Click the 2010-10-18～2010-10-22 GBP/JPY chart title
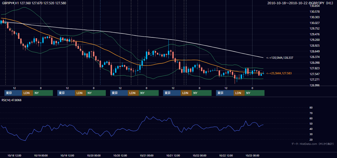The image size is (337, 158). pyautogui.click(x=301, y=3)
